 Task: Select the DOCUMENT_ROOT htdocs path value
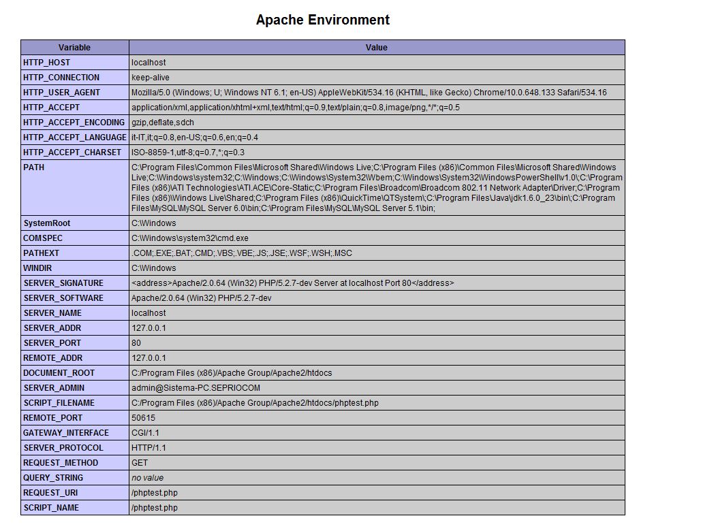(x=232, y=373)
